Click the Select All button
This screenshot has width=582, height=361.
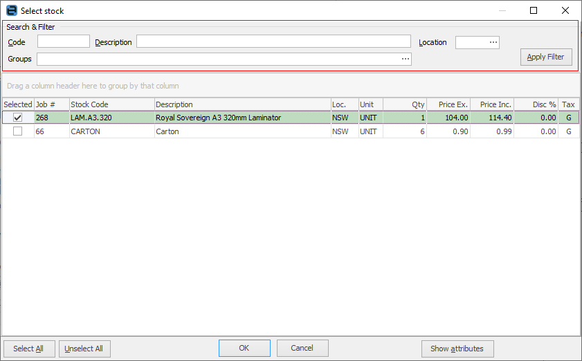click(x=29, y=349)
